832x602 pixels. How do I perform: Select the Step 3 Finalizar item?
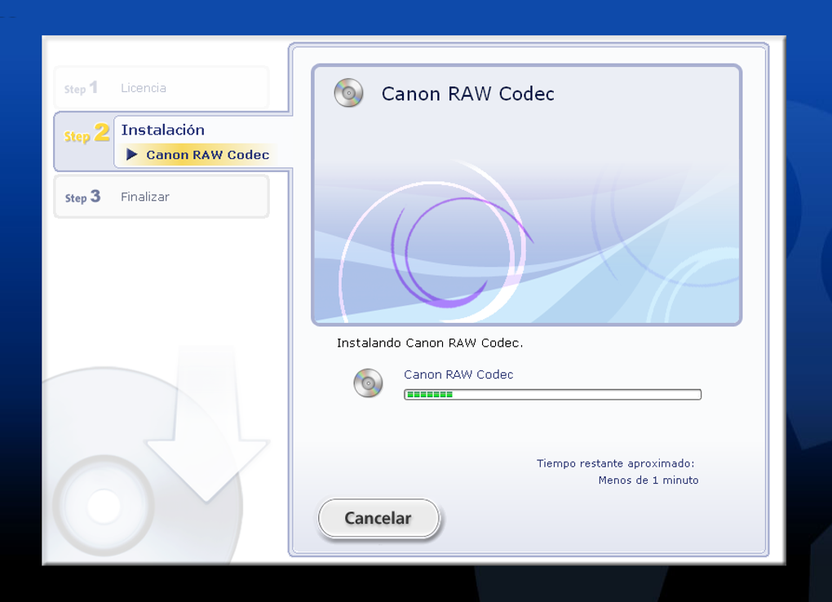tap(162, 197)
